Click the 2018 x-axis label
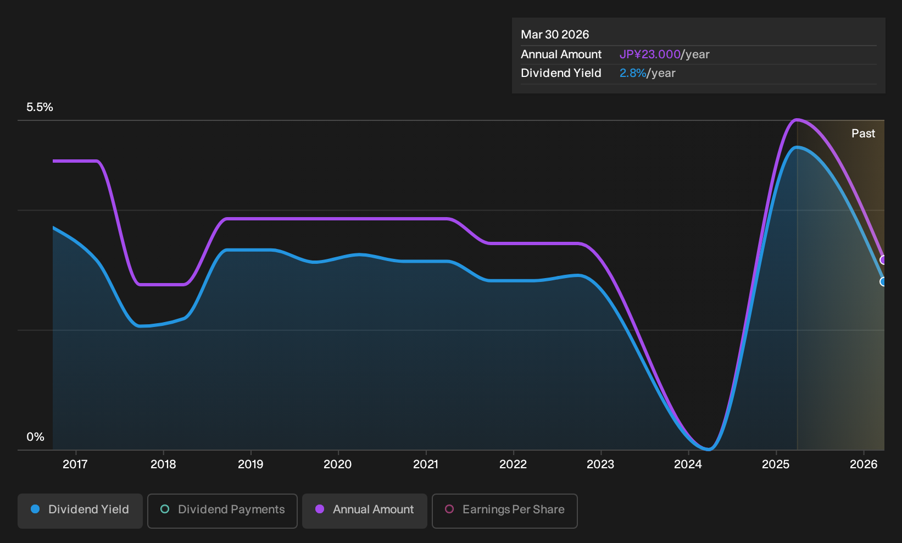This screenshot has width=902, height=543. [163, 464]
